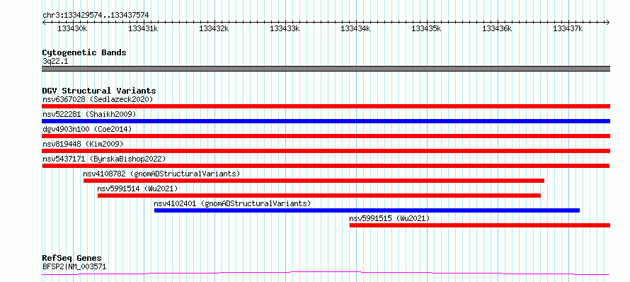Open variant label nsv522281 (Shaikh2009)
Viewport: 630px width, 282px height.
pyautogui.click(x=89, y=114)
